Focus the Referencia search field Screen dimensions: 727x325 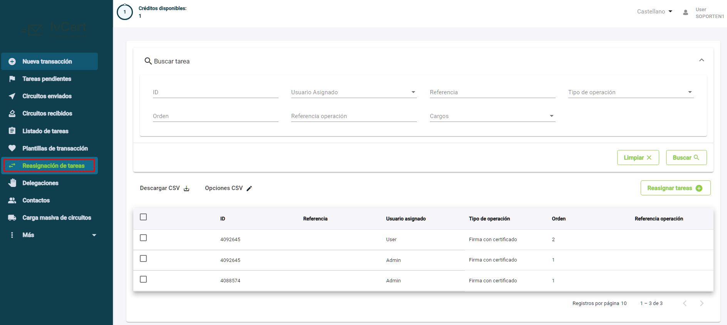click(492, 92)
